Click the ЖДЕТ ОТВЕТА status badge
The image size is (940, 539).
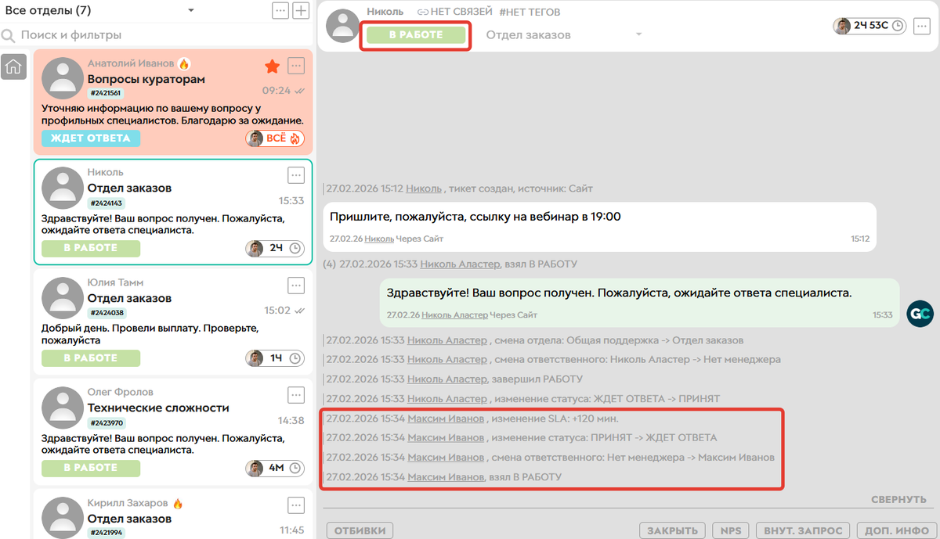pos(91,138)
